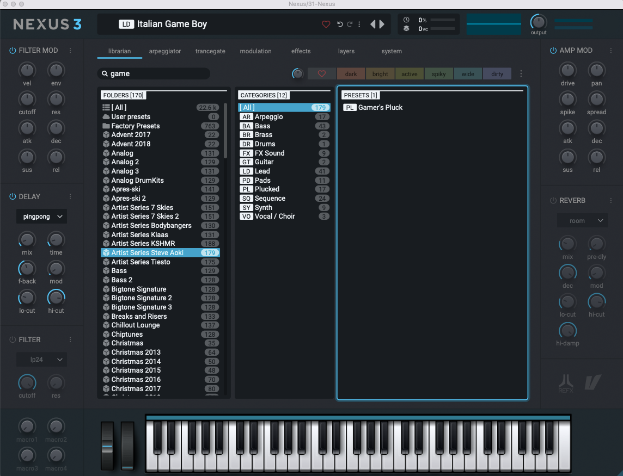Select the Vocal / Choir category

284,217
